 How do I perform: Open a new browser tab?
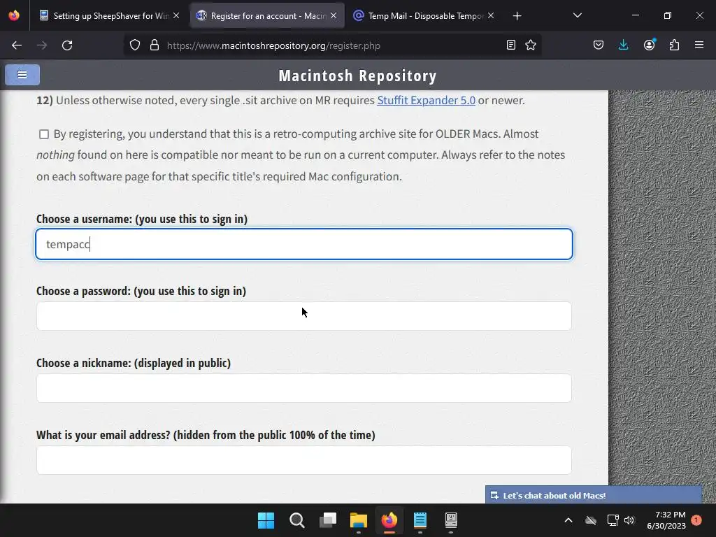coord(517,16)
